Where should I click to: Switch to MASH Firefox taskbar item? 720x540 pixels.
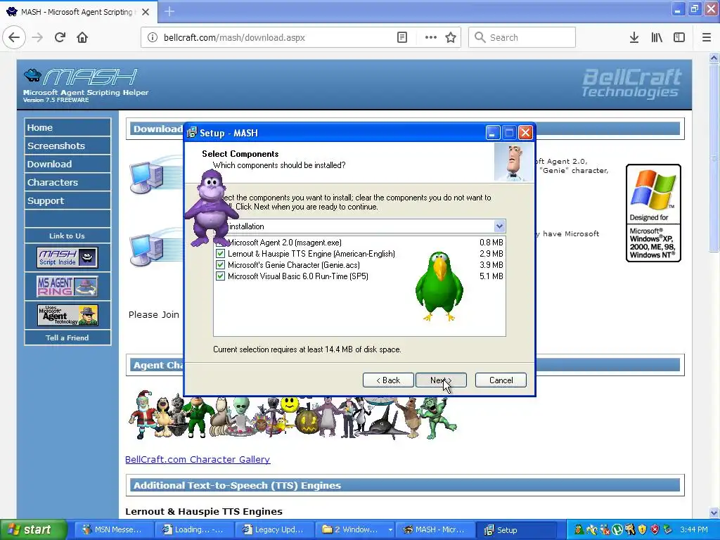click(435, 529)
